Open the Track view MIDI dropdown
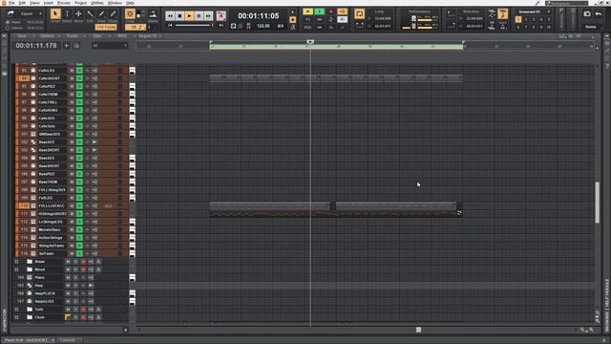The image size is (611, 344). click(125, 36)
